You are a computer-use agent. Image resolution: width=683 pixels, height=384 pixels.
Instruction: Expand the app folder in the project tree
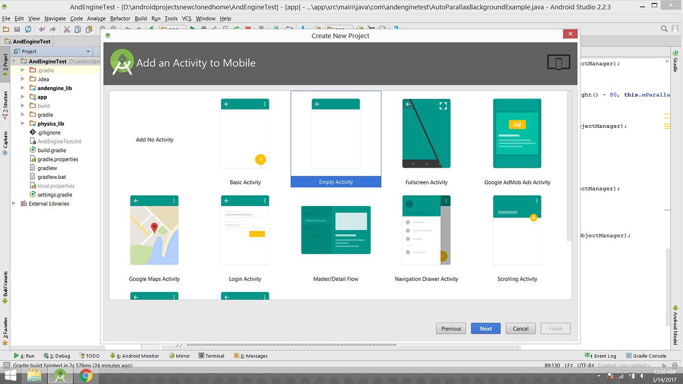[21, 96]
